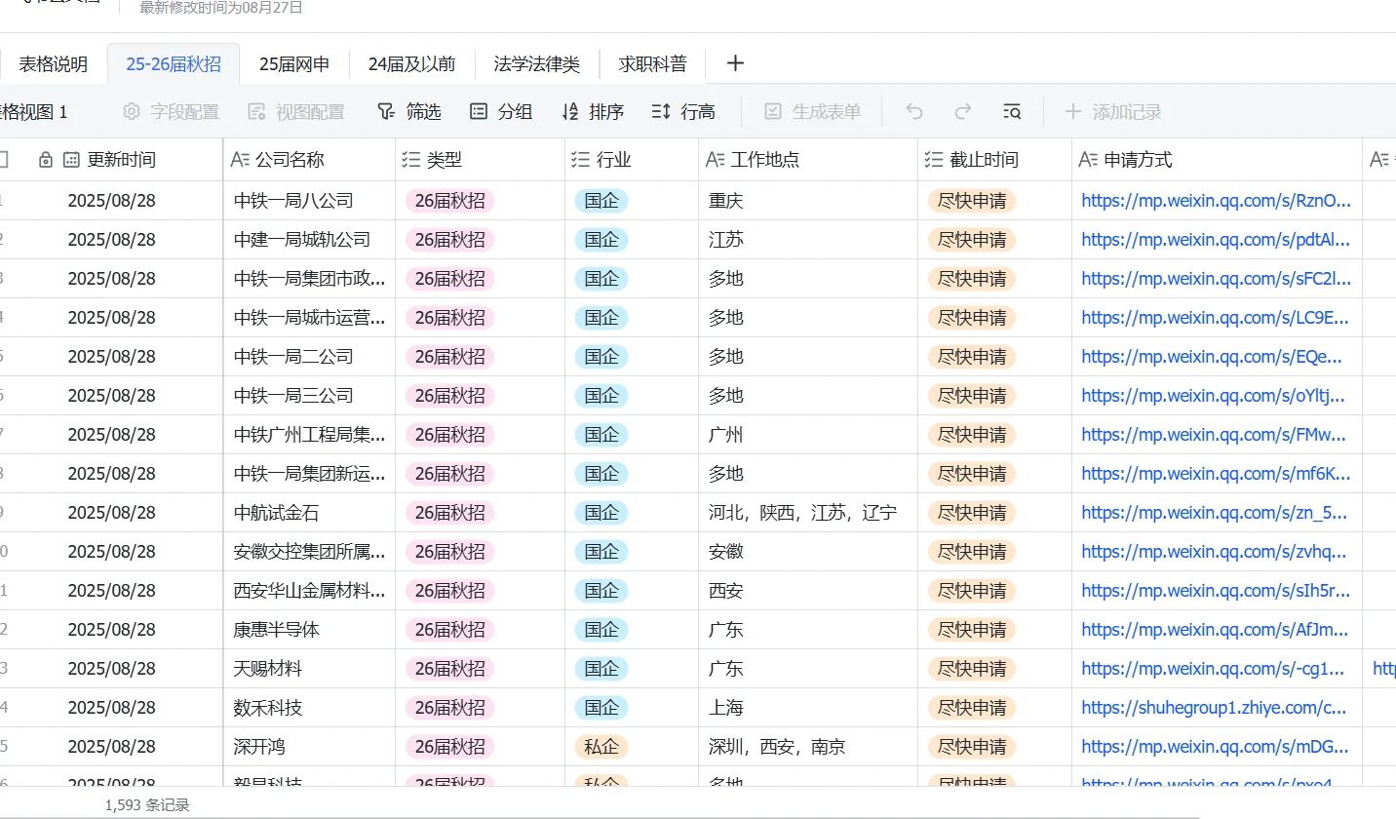The height and width of the screenshot is (819, 1396).
Task: Open the 24届及以前 tab
Action: click(x=412, y=64)
